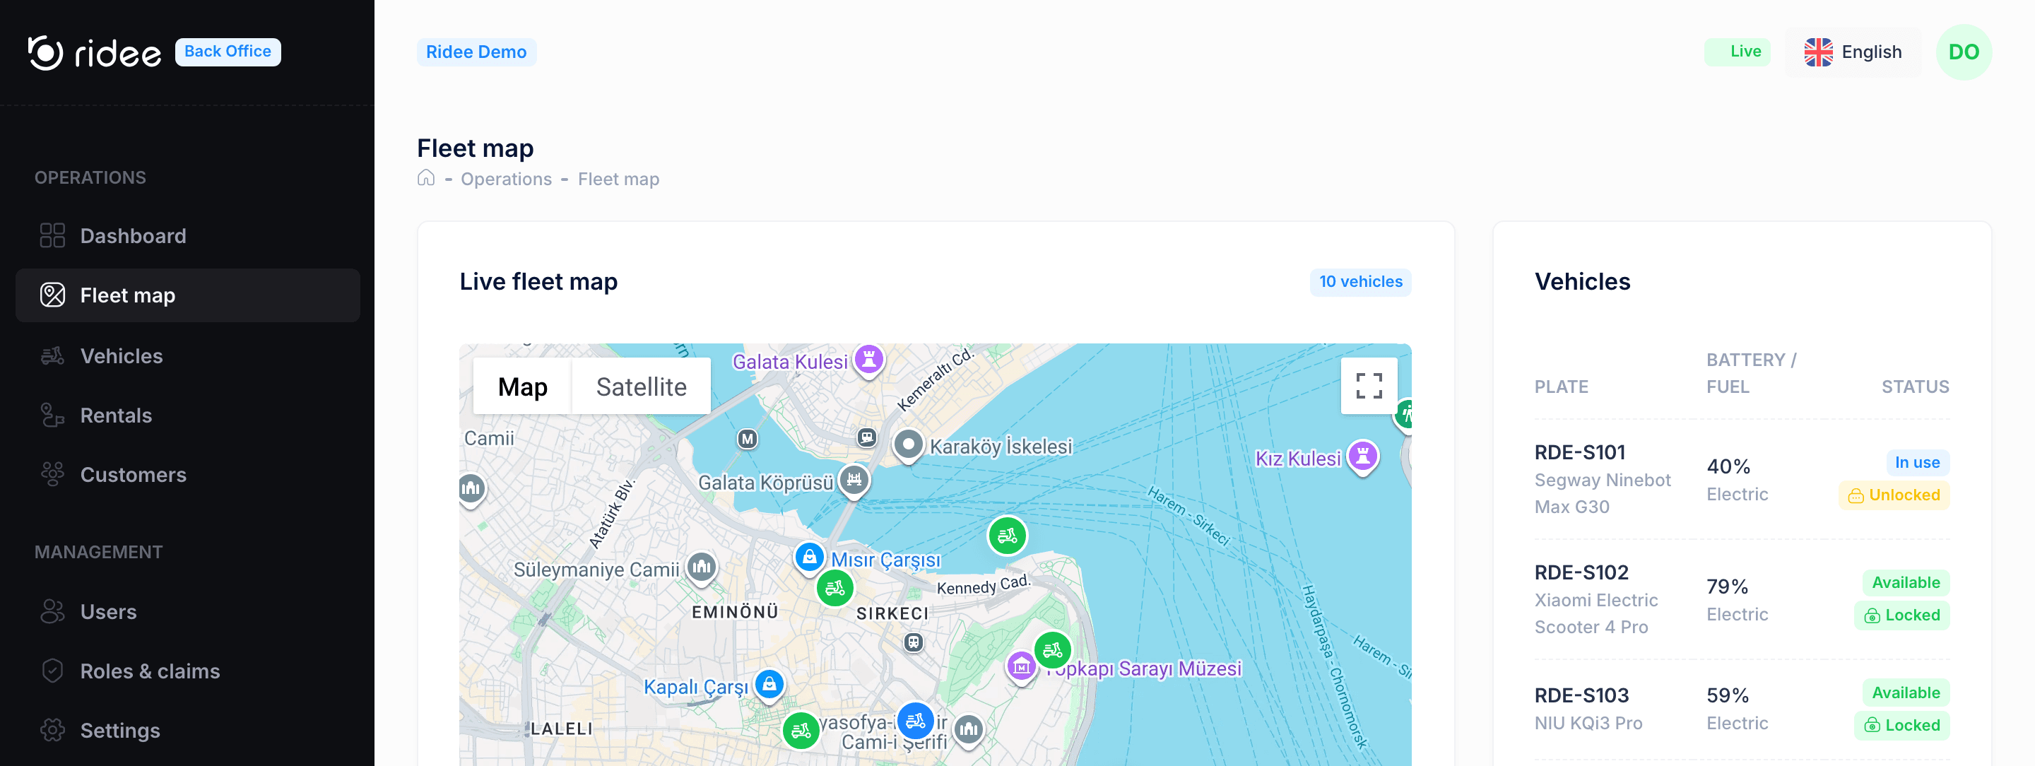
Task: Click the 40% battery value
Action: point(1728,466)
